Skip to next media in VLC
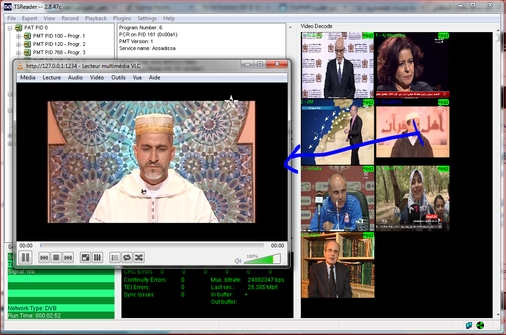 point(68,257)
